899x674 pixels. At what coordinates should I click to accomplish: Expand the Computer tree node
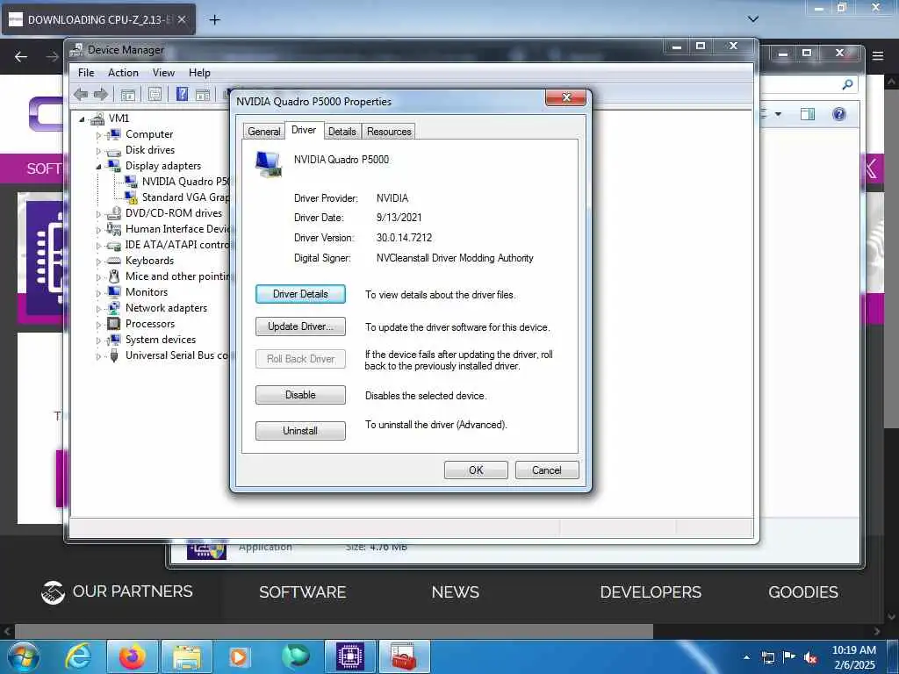(x=98, y=135)
